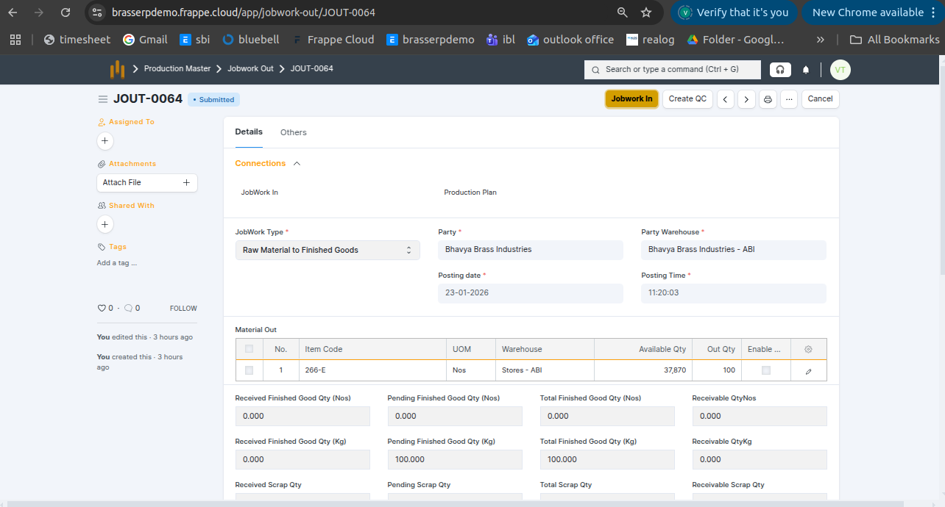Open the notifications bell
The image size is (945, 507).
click(x=806, y=70)
